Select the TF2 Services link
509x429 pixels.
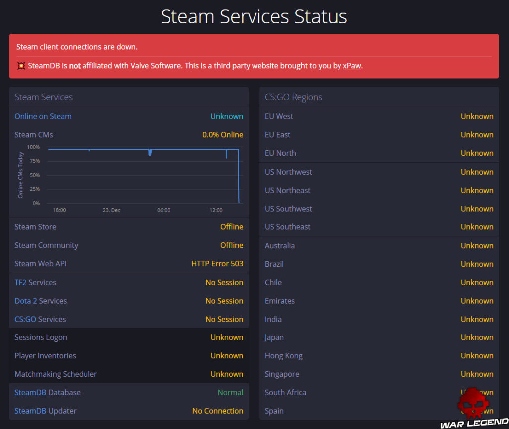tap(35, 282)
